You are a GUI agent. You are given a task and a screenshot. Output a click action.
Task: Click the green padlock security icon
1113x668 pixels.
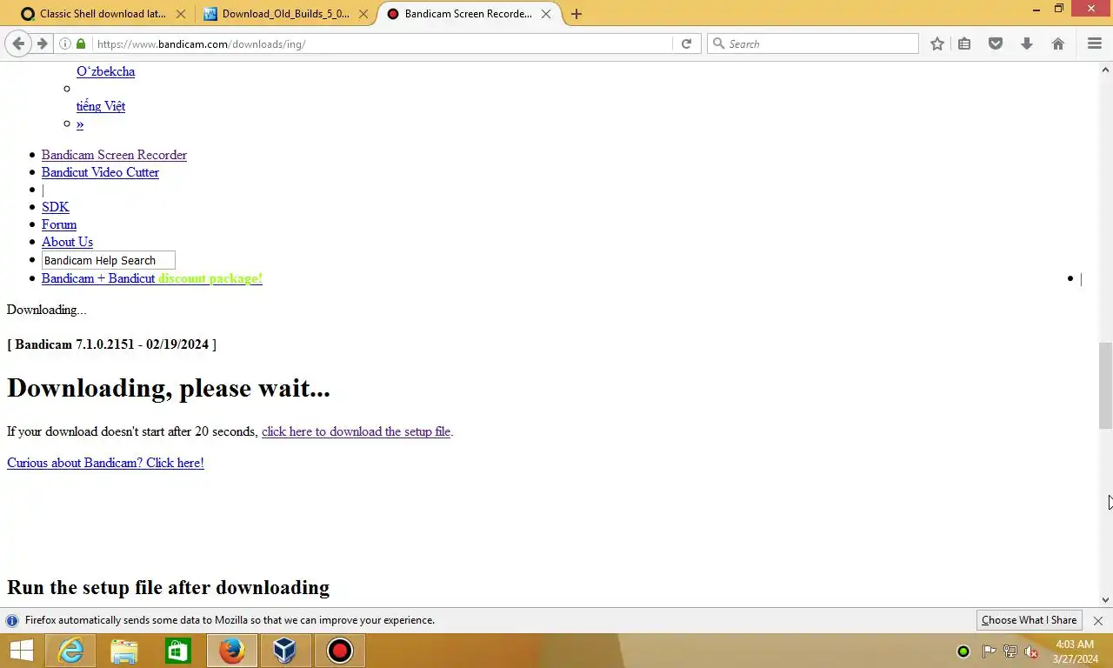tap(81, 43)
